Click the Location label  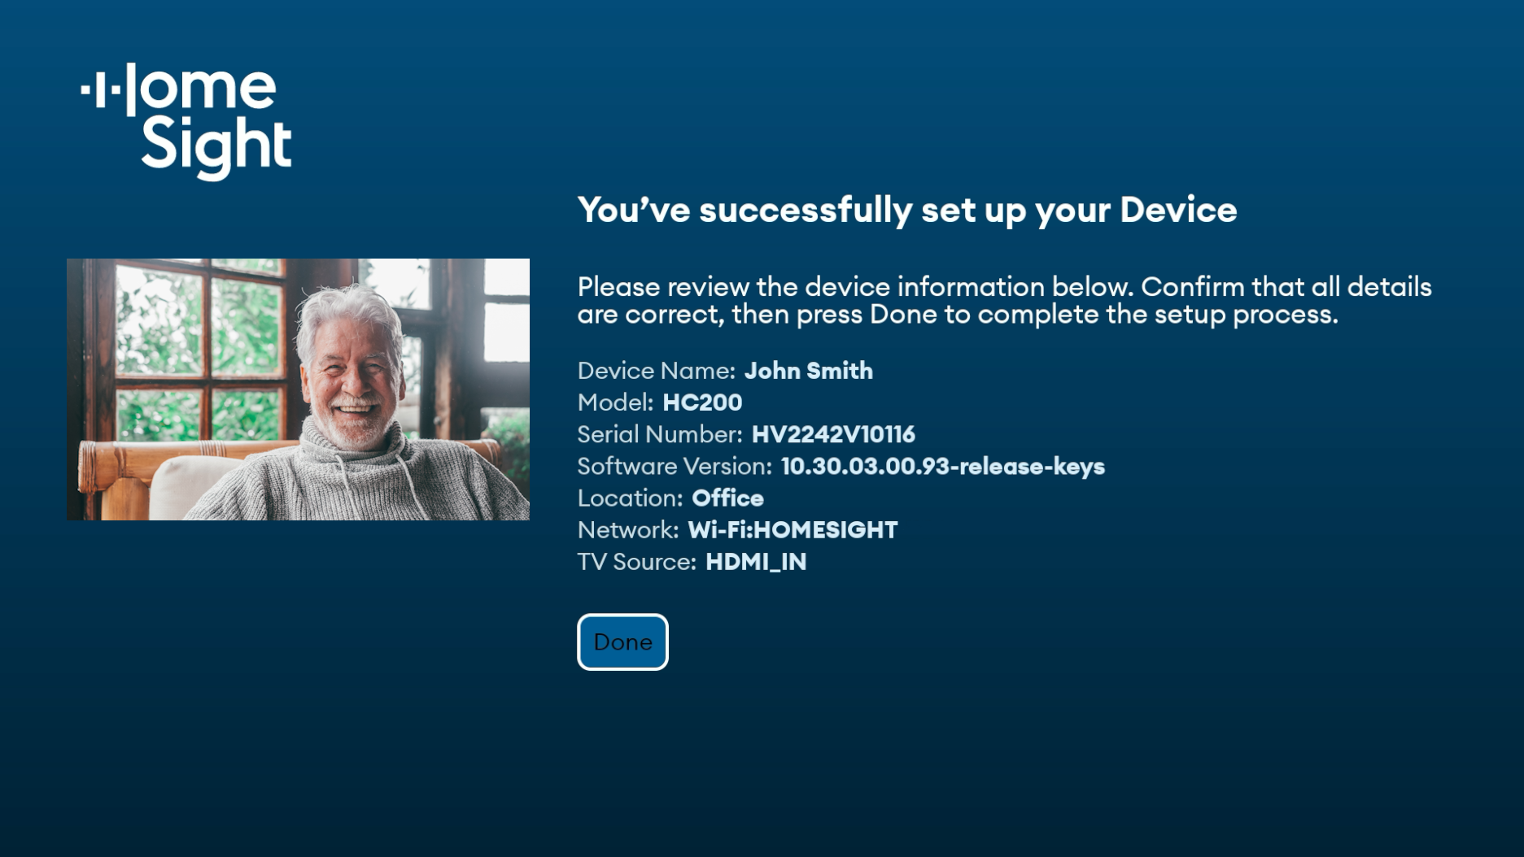pyautogui.click(x=630, y=498)
